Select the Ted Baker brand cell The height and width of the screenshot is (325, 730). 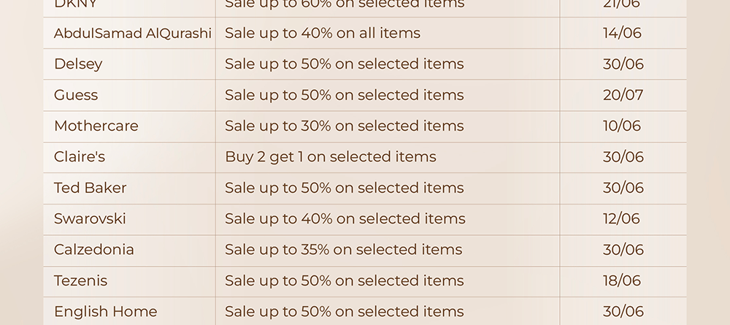pyautogui.click(x=129, y=188)
